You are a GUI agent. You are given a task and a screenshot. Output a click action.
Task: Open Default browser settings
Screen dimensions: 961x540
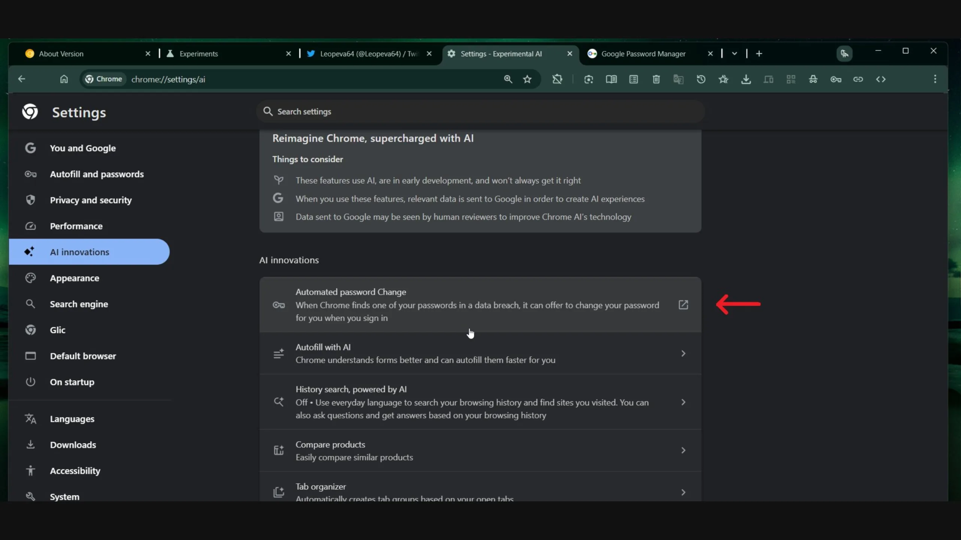pyautogui.click(x=89, y=356)
